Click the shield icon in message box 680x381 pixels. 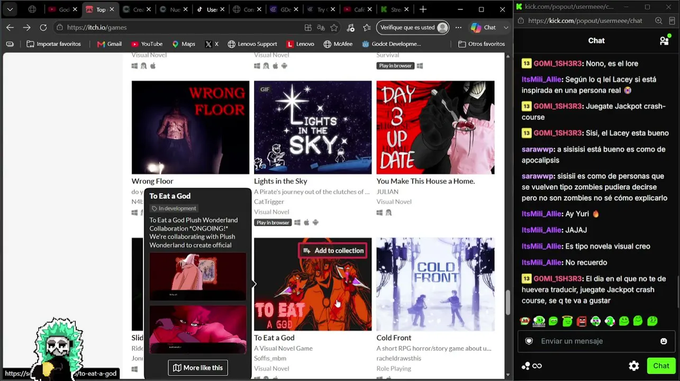pos(529,341)
